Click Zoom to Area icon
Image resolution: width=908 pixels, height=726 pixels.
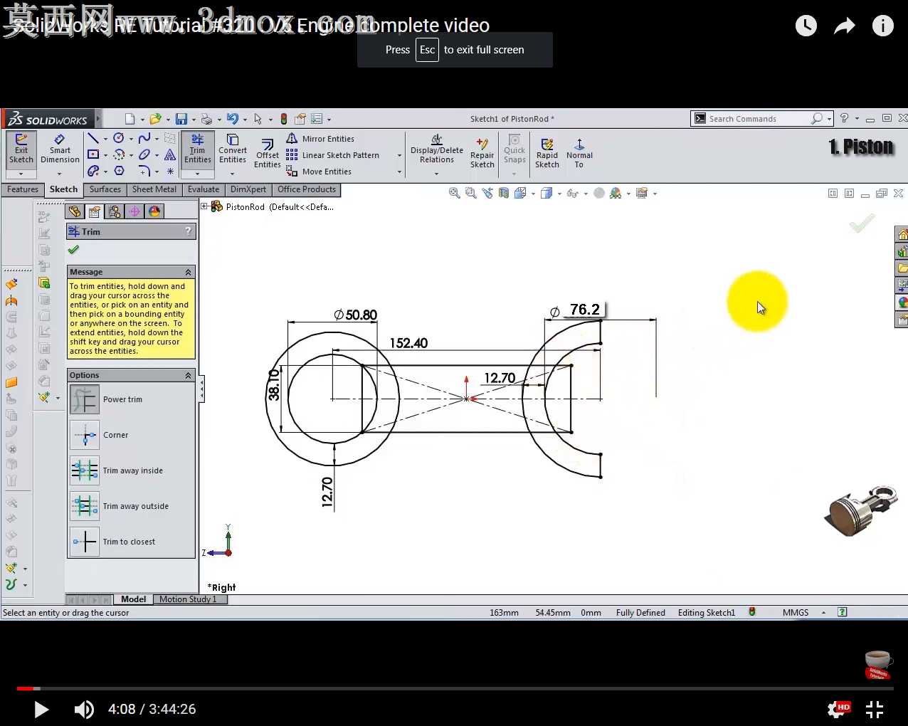coord(470,193)
